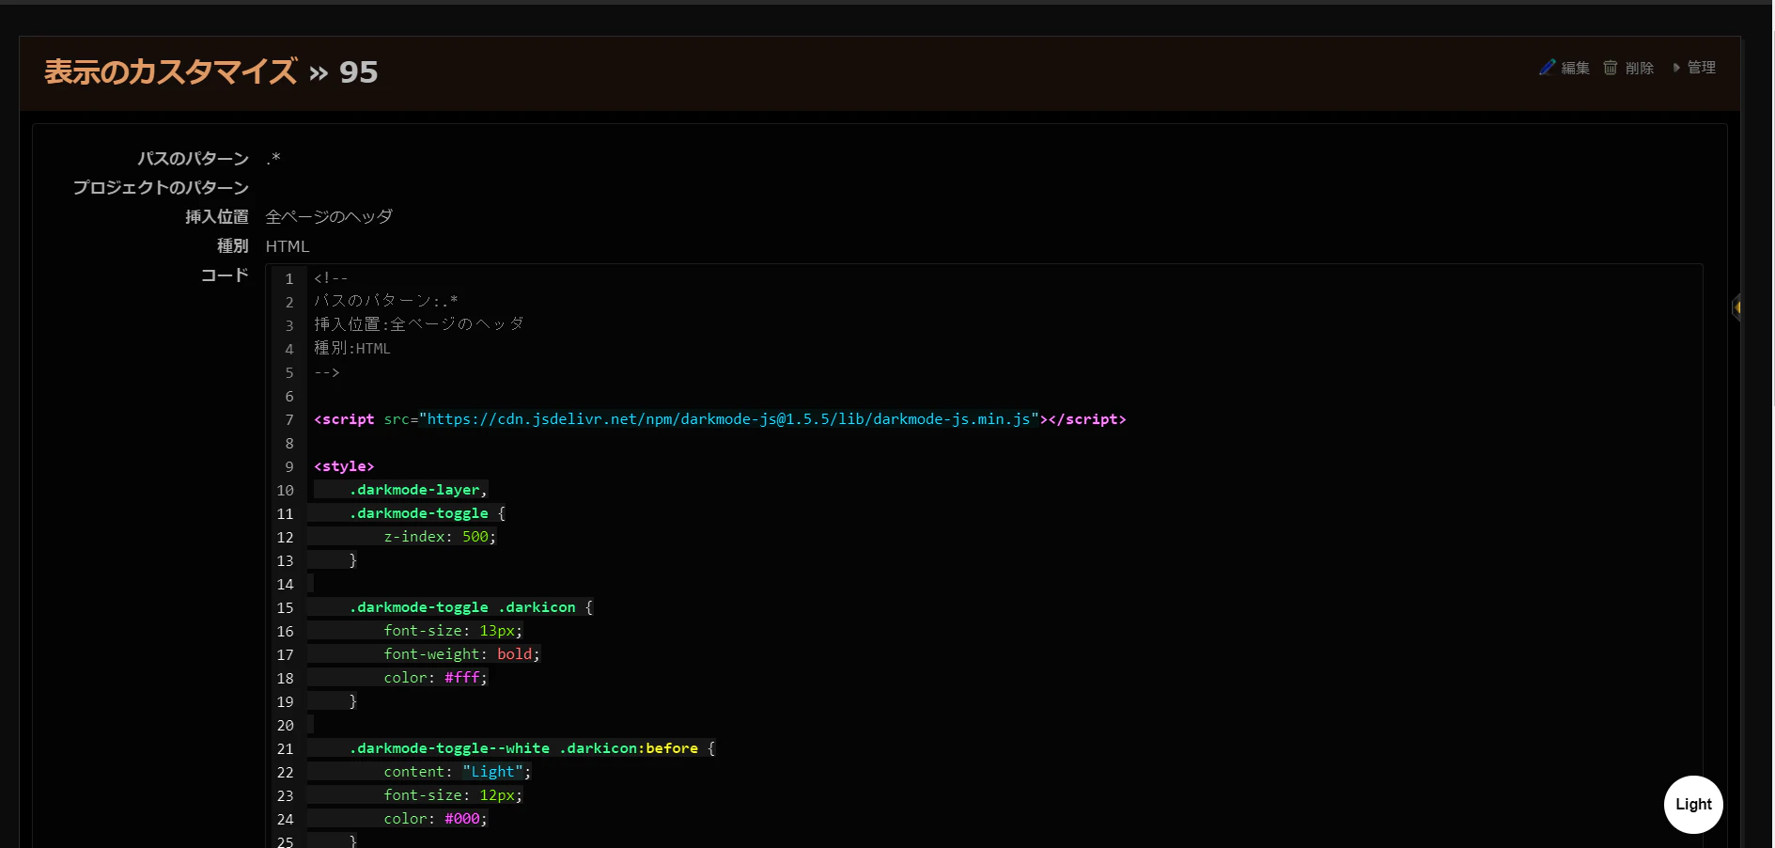The image size is (1775, 848).
Task: Click the gray arrow beside 管理
Action: pos(1676,68)
